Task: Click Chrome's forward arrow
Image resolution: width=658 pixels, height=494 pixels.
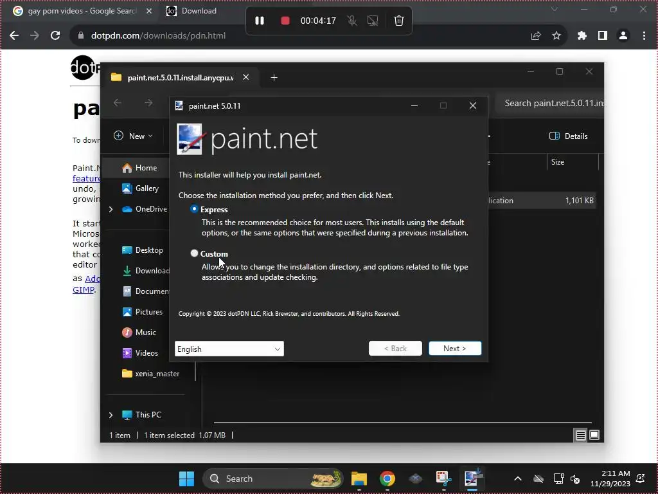Action: click(35, 36)
